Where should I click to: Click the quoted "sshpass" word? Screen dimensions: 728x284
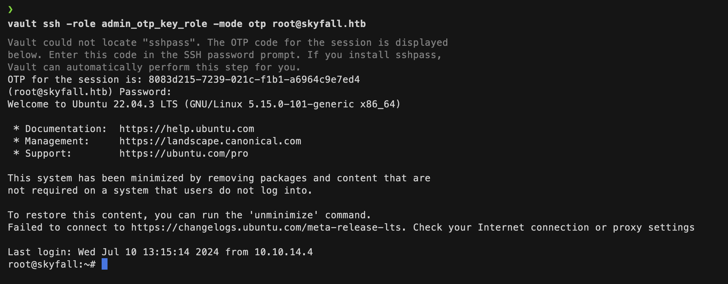(172, 43)
